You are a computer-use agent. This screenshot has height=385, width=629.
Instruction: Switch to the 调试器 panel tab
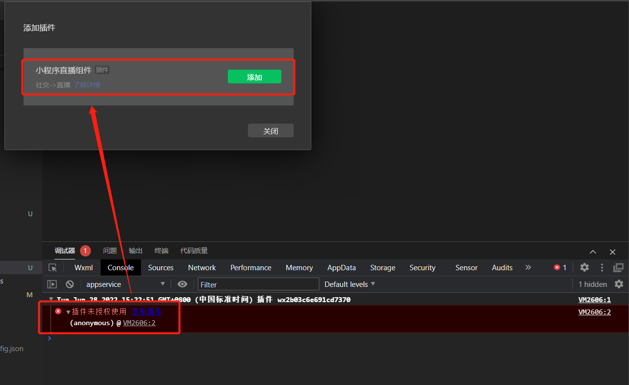(65, 251)
